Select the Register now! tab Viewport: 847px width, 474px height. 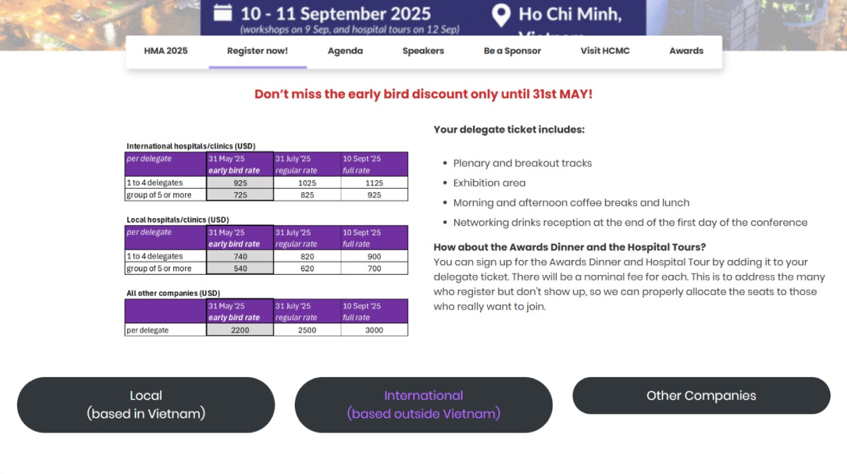(x=257, y=51)
